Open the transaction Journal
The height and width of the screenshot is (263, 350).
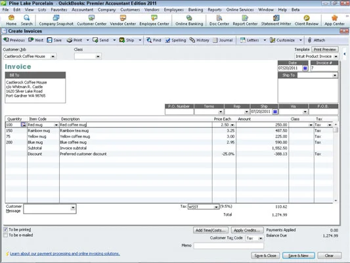click(223, 40)
